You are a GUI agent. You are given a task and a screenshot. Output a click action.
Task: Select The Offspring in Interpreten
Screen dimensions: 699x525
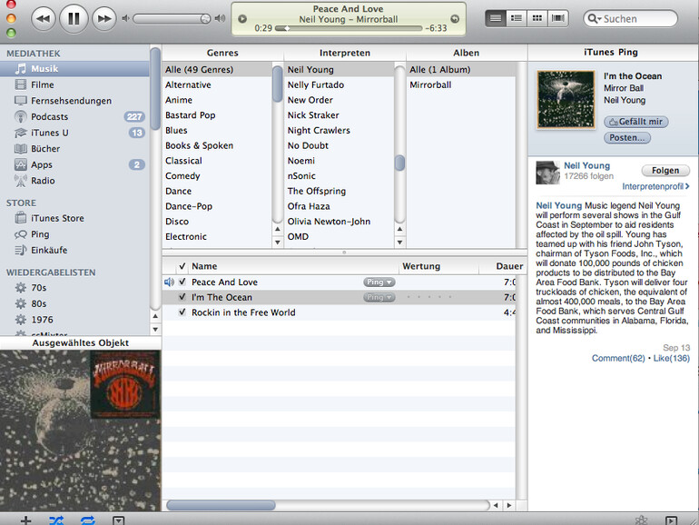[340, 191]
